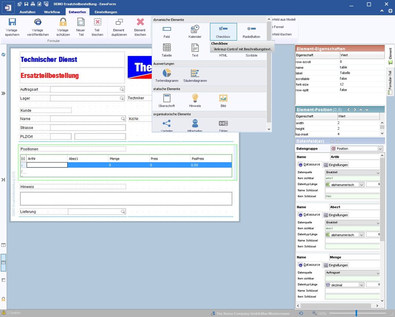Select the font-size property row
The height and width of the screenshot is (317, 395).
point(340,84)
